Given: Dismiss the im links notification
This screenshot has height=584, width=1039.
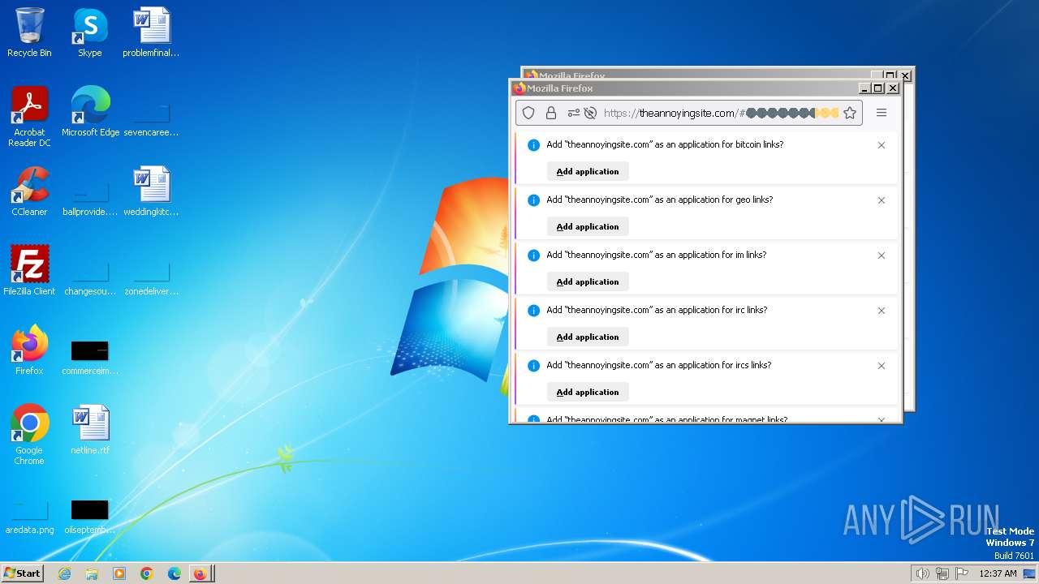Looking at the screenshot, I should pos(882,255).
